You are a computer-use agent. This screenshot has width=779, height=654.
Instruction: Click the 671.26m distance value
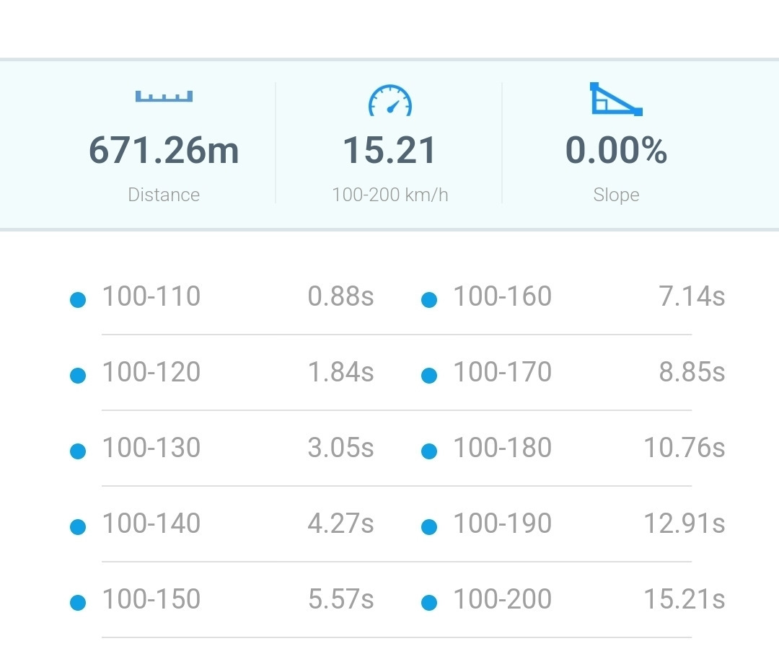click(164, 150)
